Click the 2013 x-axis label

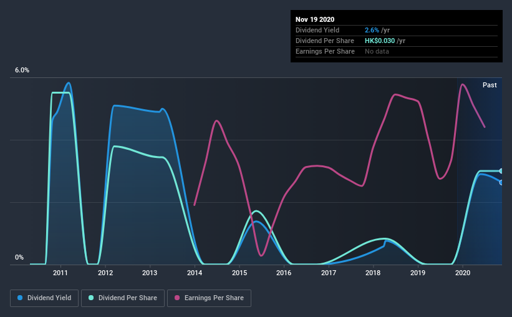click(150, 273)
